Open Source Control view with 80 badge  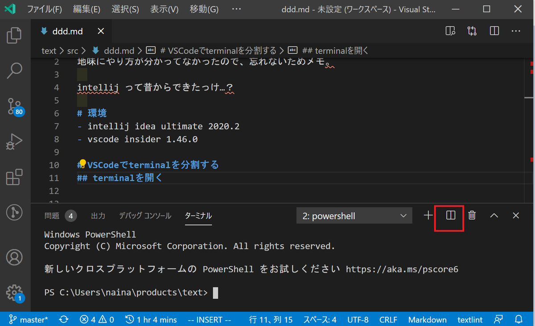[x=15, y=106]
